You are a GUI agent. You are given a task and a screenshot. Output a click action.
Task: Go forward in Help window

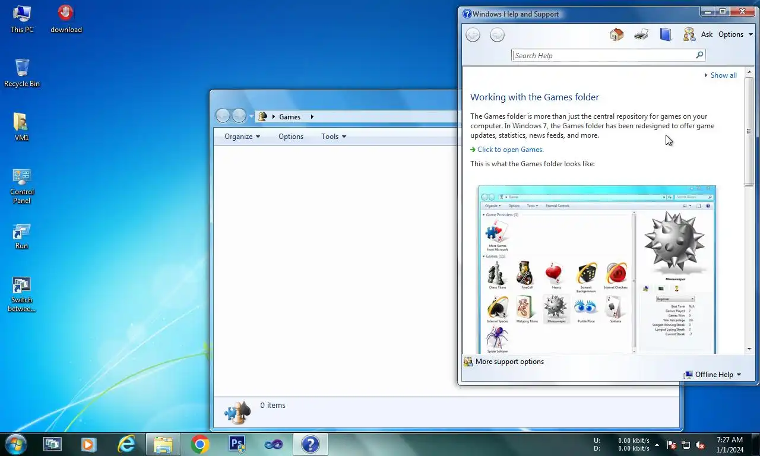[x=497, y=35]
